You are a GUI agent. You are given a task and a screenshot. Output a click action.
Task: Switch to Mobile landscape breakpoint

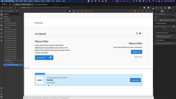78,11
